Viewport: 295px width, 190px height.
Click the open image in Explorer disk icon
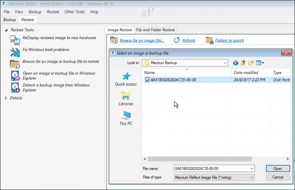[15, 76]
